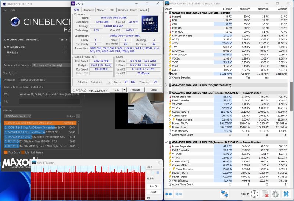
Task: Click HWiNFO title bar app icon
Action: point(167,3)
